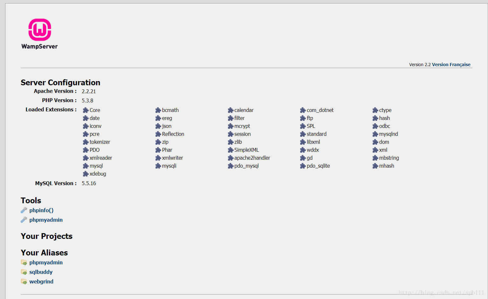Click the puzzle icon next to iconv

click(x=86, y=126)
